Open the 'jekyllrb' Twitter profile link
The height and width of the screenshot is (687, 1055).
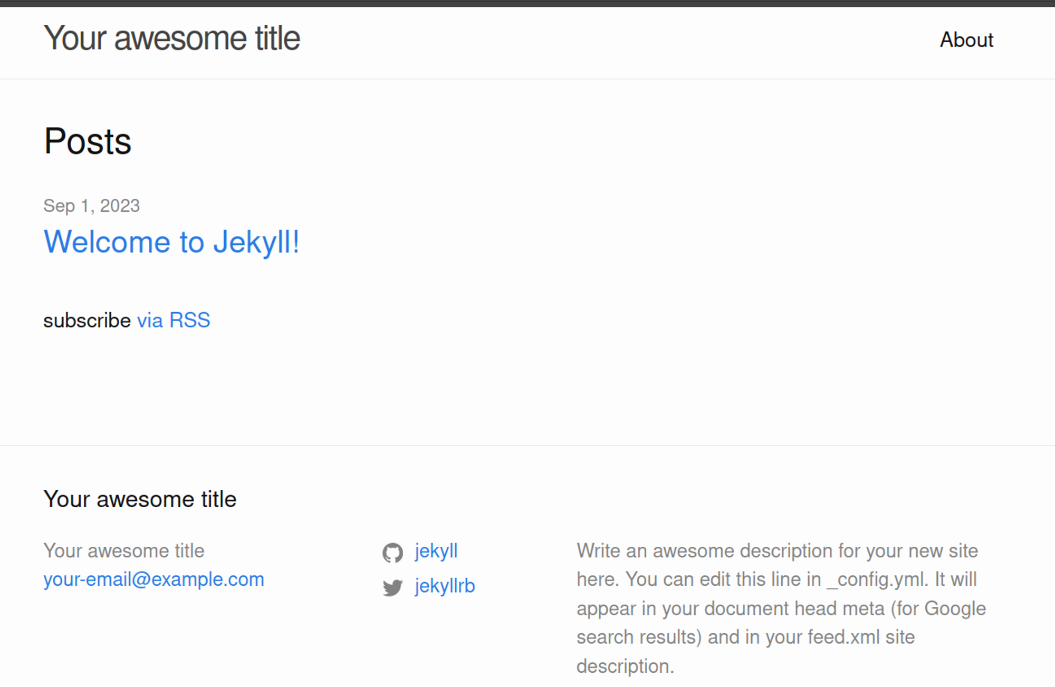[x=445, y=586]
